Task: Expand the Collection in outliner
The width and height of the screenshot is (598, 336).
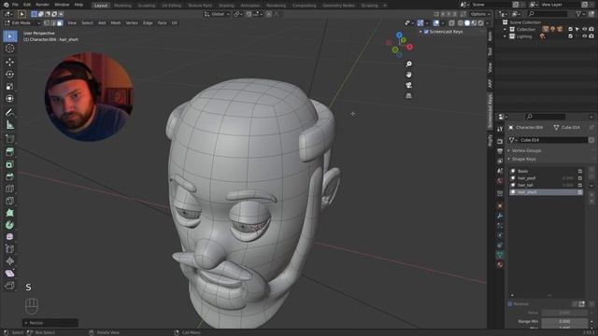Action: tap(505, 29)
